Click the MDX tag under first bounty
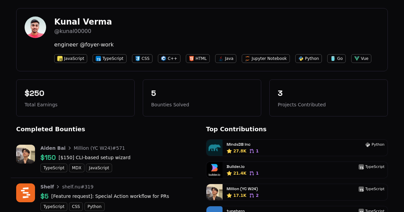Viewport: 404px width, 212px height. coord(77,168)
